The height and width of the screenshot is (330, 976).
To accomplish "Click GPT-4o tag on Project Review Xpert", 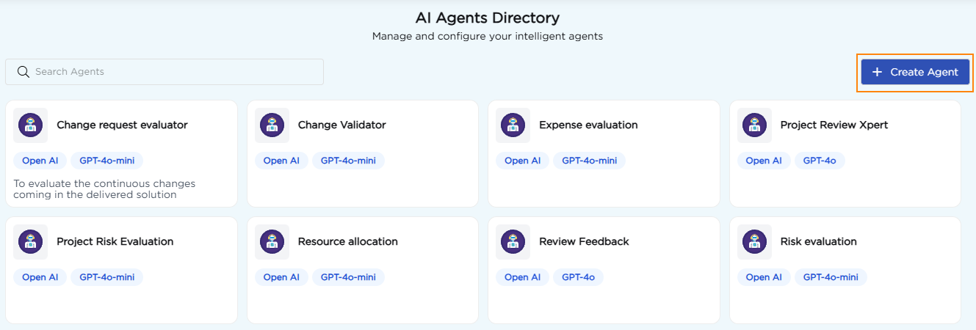I will [x=819, y=161].
